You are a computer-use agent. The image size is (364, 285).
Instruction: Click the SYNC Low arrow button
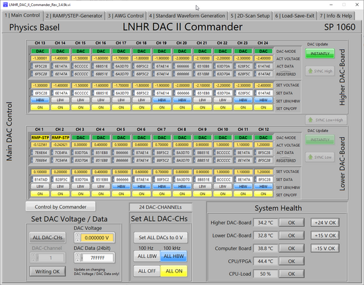[320, 157]
